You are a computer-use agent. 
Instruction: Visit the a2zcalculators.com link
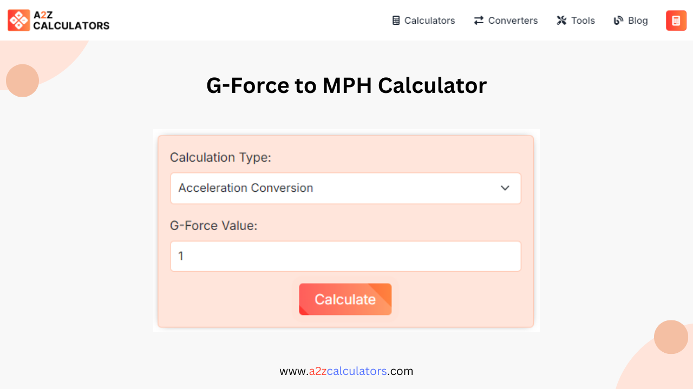tap(346, 371)
